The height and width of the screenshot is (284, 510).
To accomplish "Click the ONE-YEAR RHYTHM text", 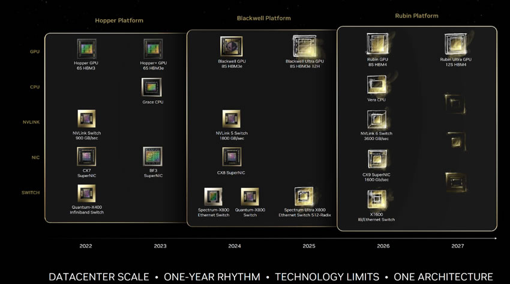I will (x=212, y=277).
